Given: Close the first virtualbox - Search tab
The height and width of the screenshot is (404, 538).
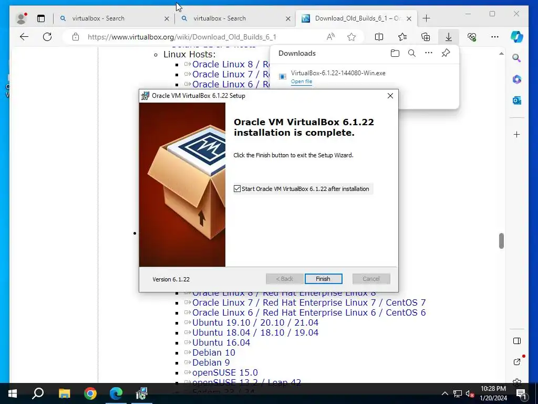Looking at the screenshot, I should (167, 18).
